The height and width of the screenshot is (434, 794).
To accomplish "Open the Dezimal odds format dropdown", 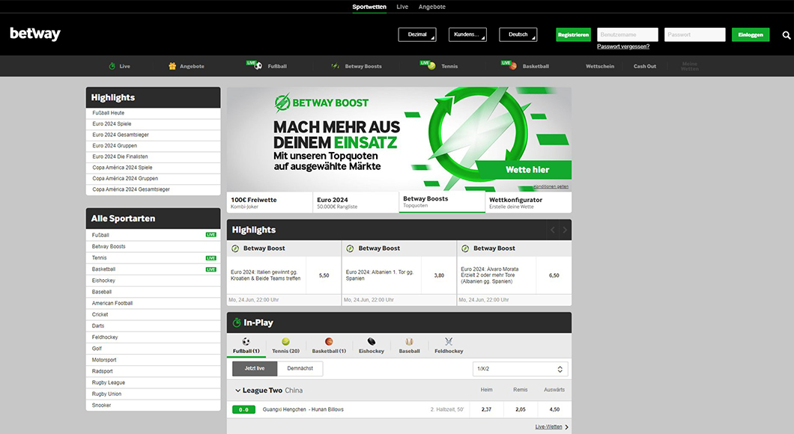I will pos(417,34).
